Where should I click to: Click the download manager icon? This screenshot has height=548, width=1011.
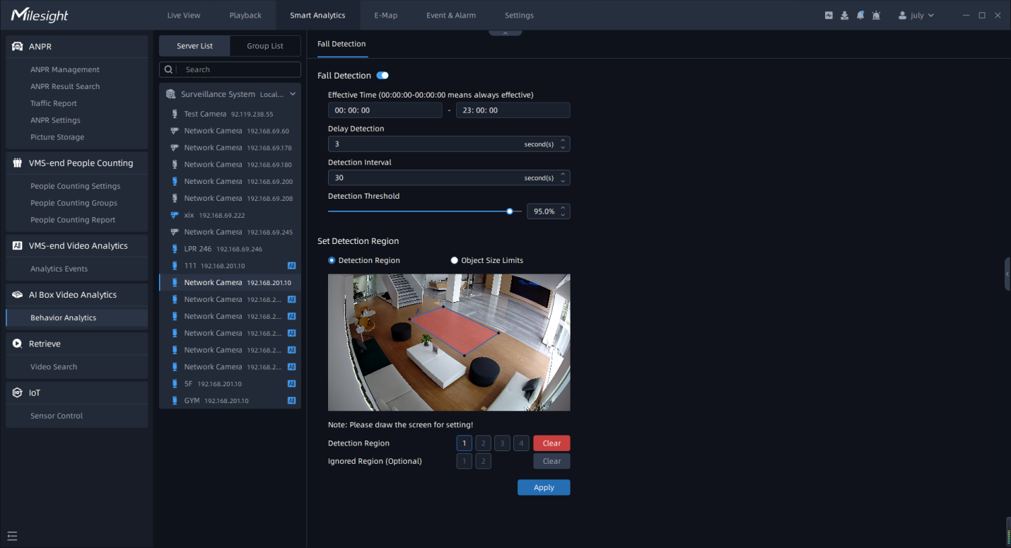[x=844, y=16]
